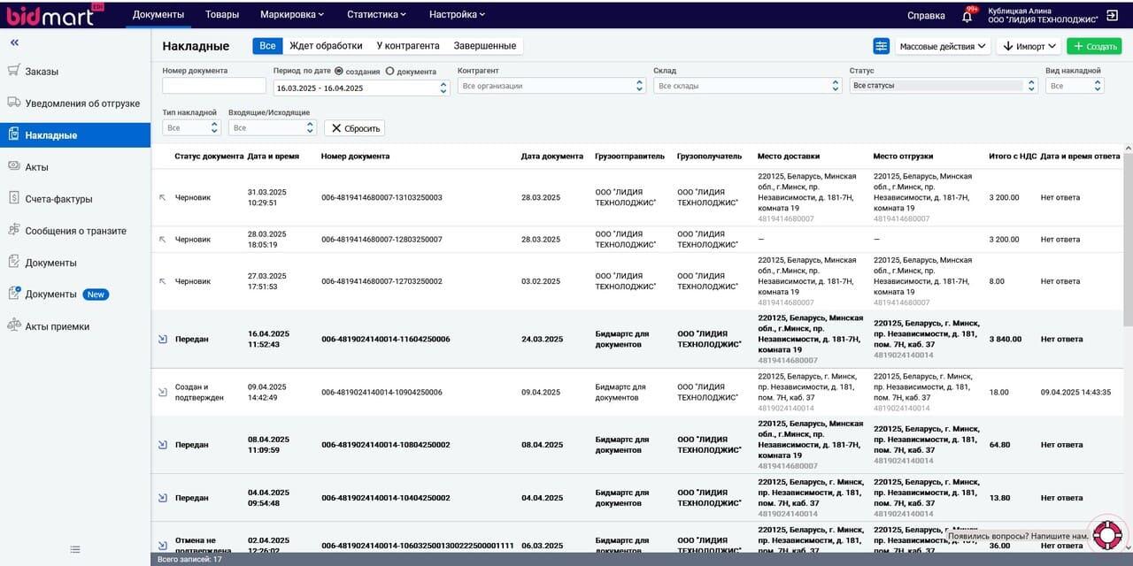Click the Уведомления об отгрузке truck icon

(x=13, y=103)
